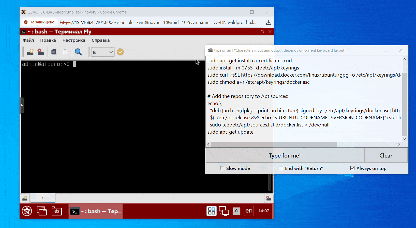Click the orange checkmark run command icon
The height and width of the screenshot is (228, 416).
click(x=120, y=52)
